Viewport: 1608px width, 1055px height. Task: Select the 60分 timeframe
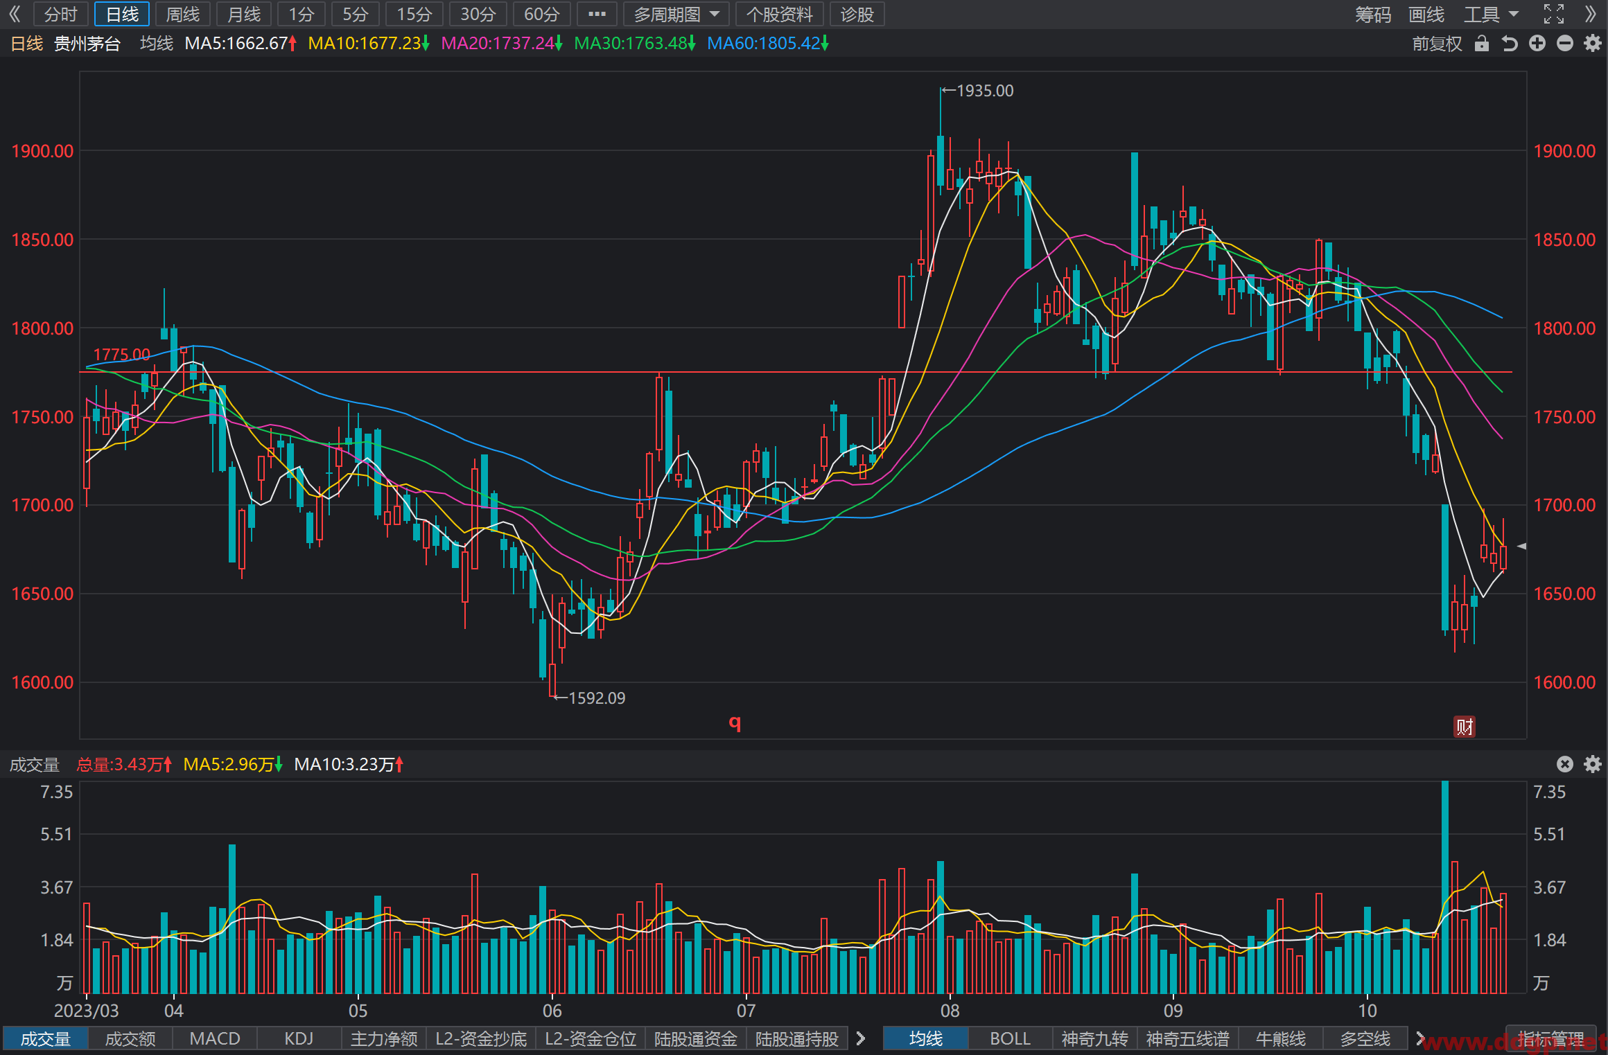[542, 14]
